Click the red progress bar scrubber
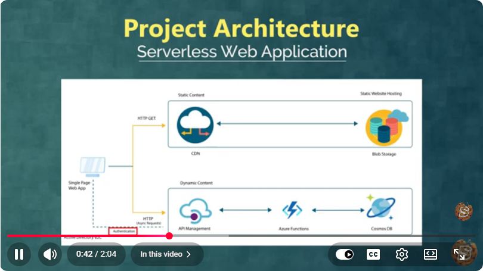483x271 pixels. coord(169,236)
